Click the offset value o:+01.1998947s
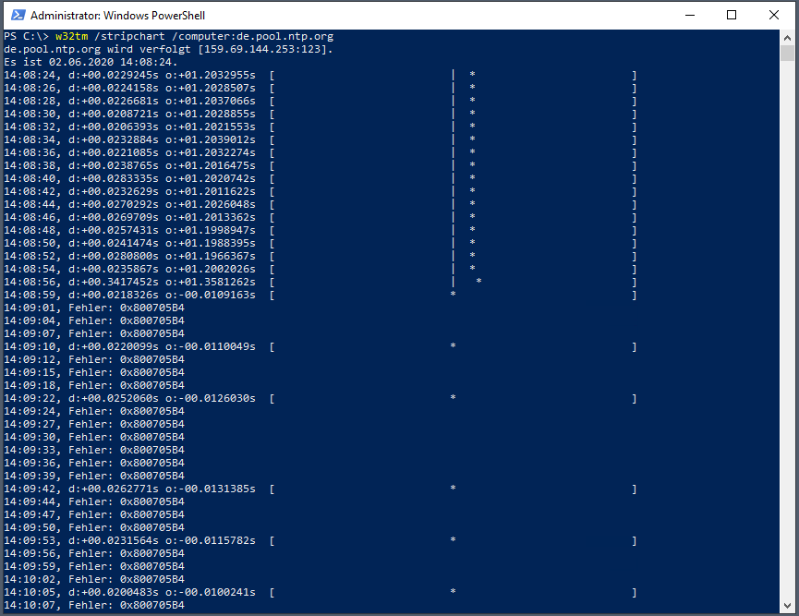The image size is (799, 616). pyautogui.click(x=211, y=230)
